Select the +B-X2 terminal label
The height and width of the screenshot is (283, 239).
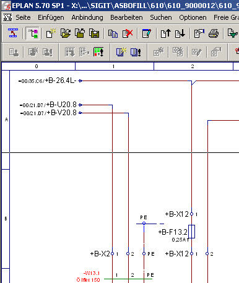[100, 254]
